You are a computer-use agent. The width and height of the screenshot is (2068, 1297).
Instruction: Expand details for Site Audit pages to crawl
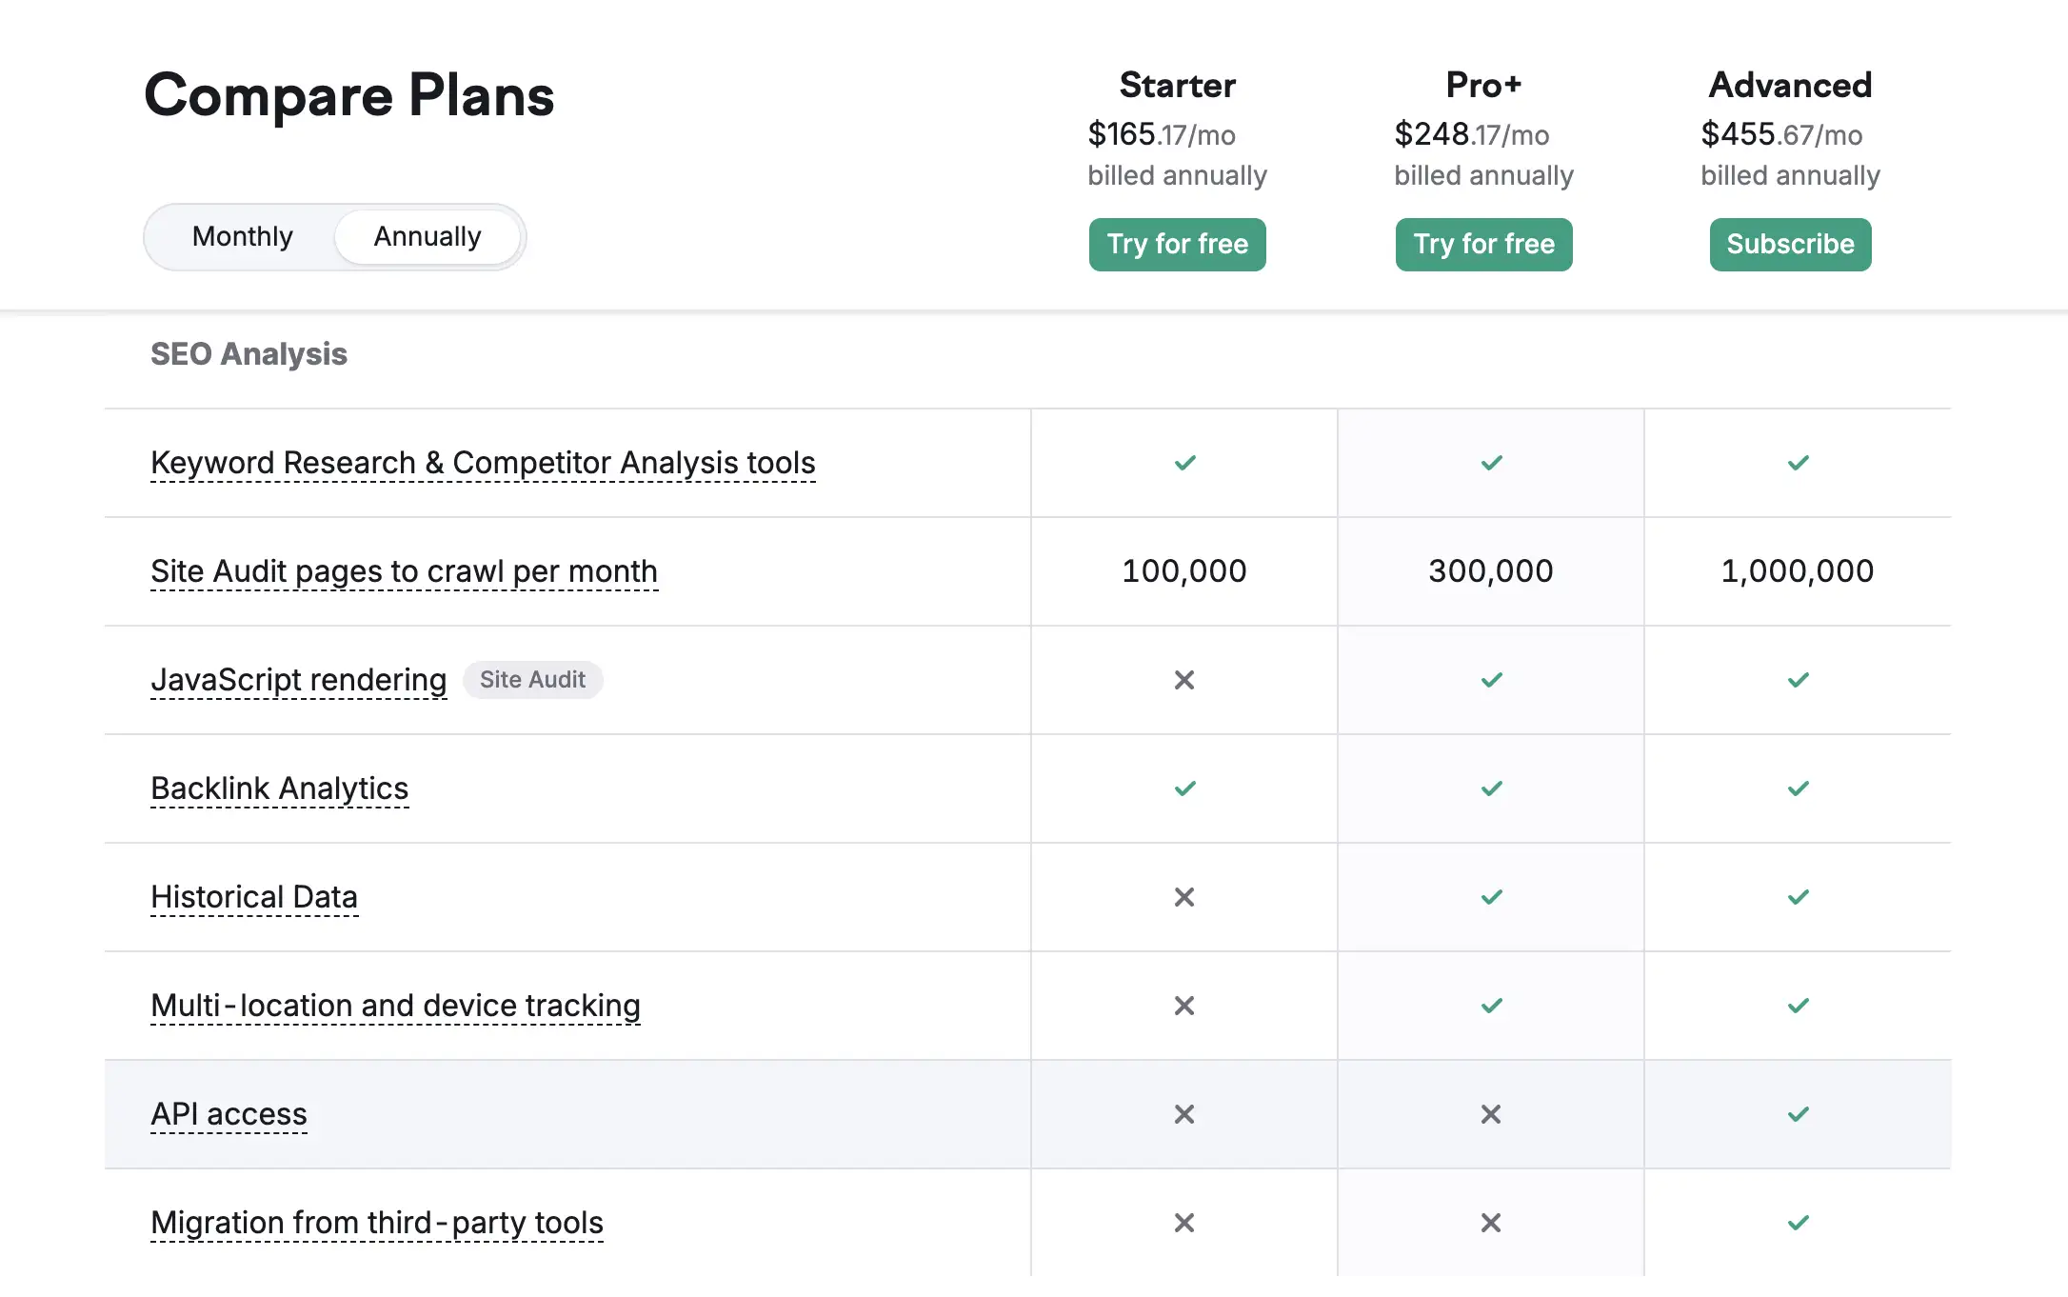404,571
